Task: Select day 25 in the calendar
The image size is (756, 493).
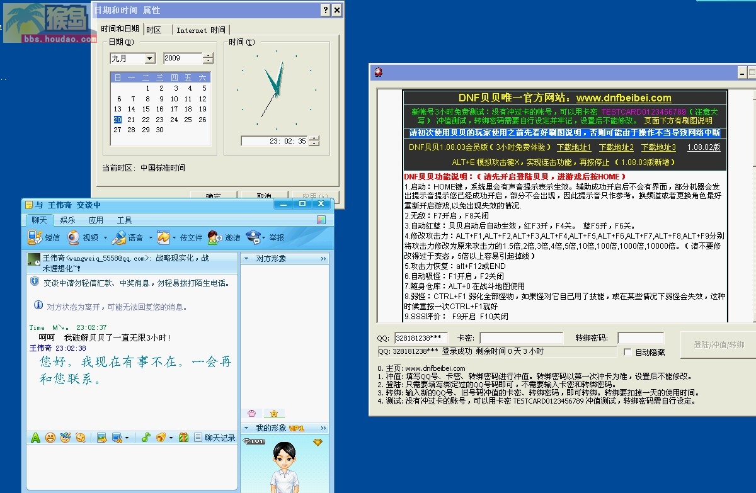Action: [188, 120]
